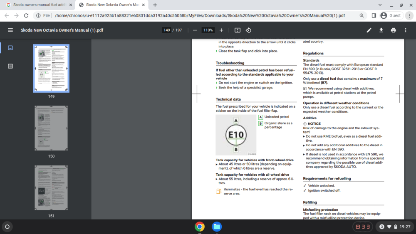The height and width of the screenshot is (234, 416).
Task: Open the browser zoom indicator
Action: point(362,16)
